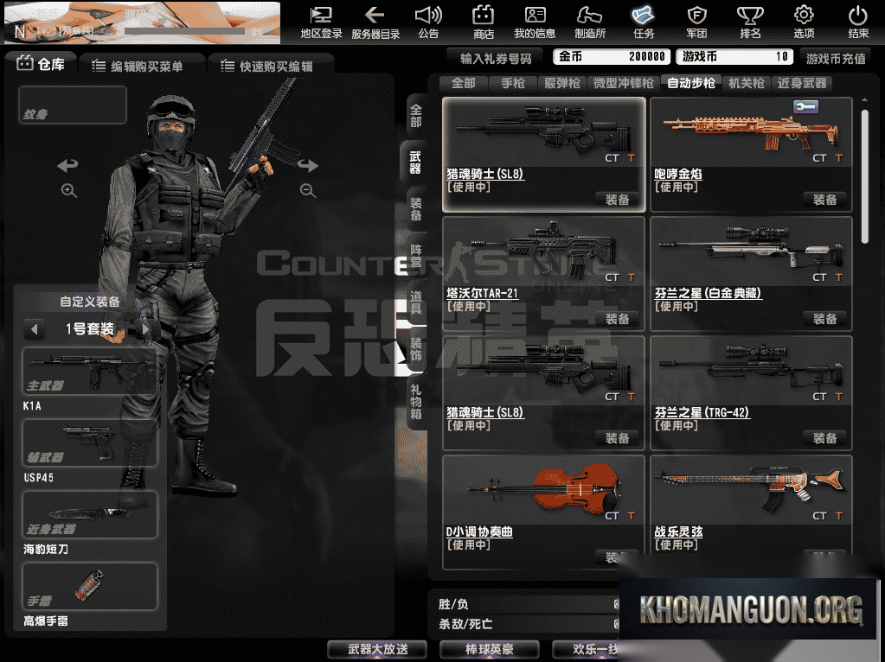Filter weapons by 手枪 pistols

513,84
